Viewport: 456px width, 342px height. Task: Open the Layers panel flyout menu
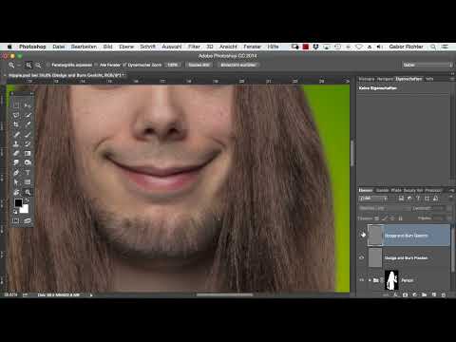[451, 190]
